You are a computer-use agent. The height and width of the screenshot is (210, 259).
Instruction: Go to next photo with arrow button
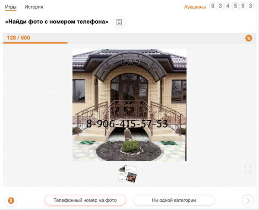pos(248,200)
